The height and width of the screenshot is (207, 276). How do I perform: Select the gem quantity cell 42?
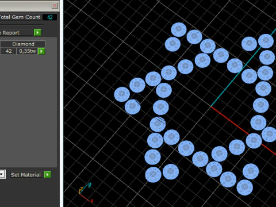pyautogui.click(x=9, y=51)
